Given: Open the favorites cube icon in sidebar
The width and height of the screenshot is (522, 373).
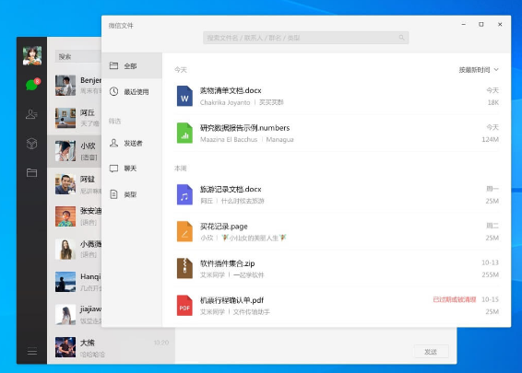Looking at the screenshot, I should [31, 144].
